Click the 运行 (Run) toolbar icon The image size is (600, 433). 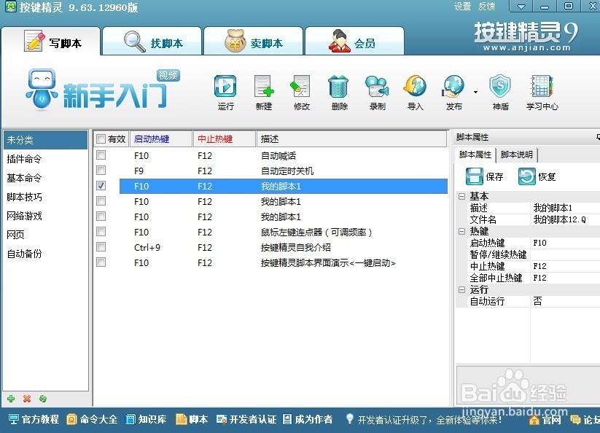[x=225, y=87]
